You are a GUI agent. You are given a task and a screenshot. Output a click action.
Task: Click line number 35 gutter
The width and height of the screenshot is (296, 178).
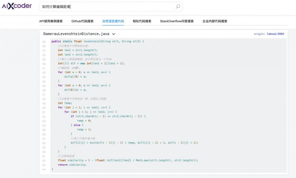tap(44, 41)
